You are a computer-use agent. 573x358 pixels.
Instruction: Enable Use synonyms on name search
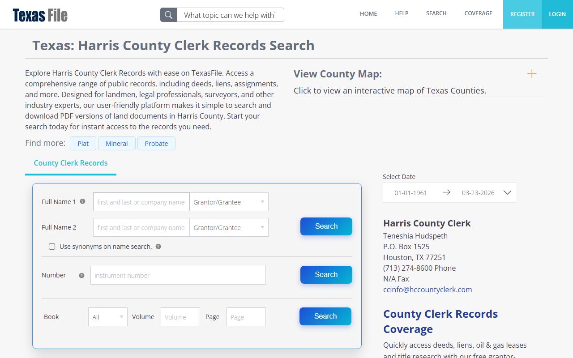(52, 247)
